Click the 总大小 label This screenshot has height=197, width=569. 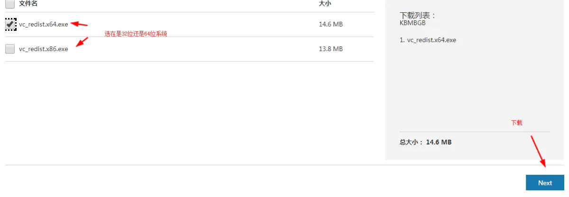pyautogui.click(x=411, y=142)
